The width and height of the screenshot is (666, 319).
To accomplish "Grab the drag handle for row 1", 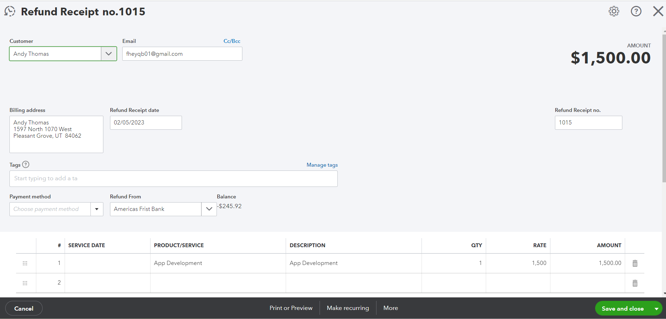I will coord(25,263).
